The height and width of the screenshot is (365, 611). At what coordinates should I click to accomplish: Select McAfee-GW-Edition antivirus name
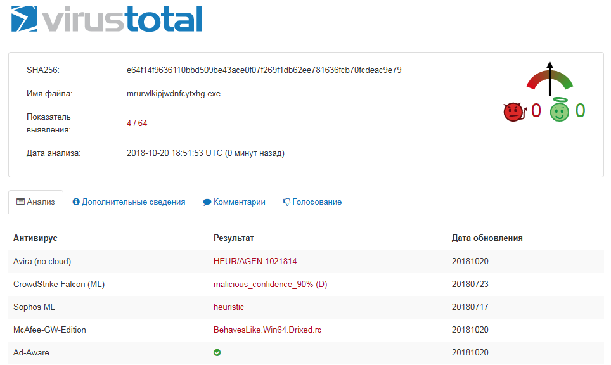(49, 330)
